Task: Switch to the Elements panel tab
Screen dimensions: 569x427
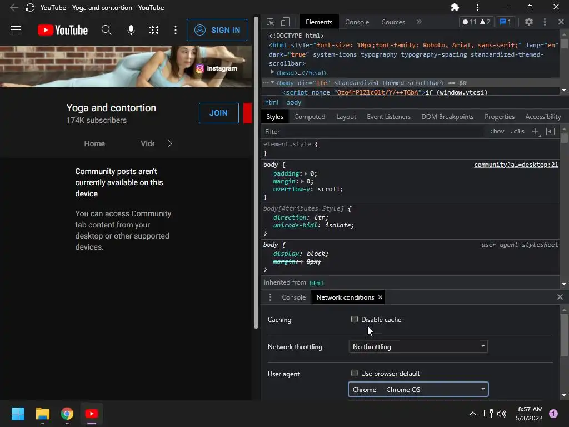Action: point(319,22)
